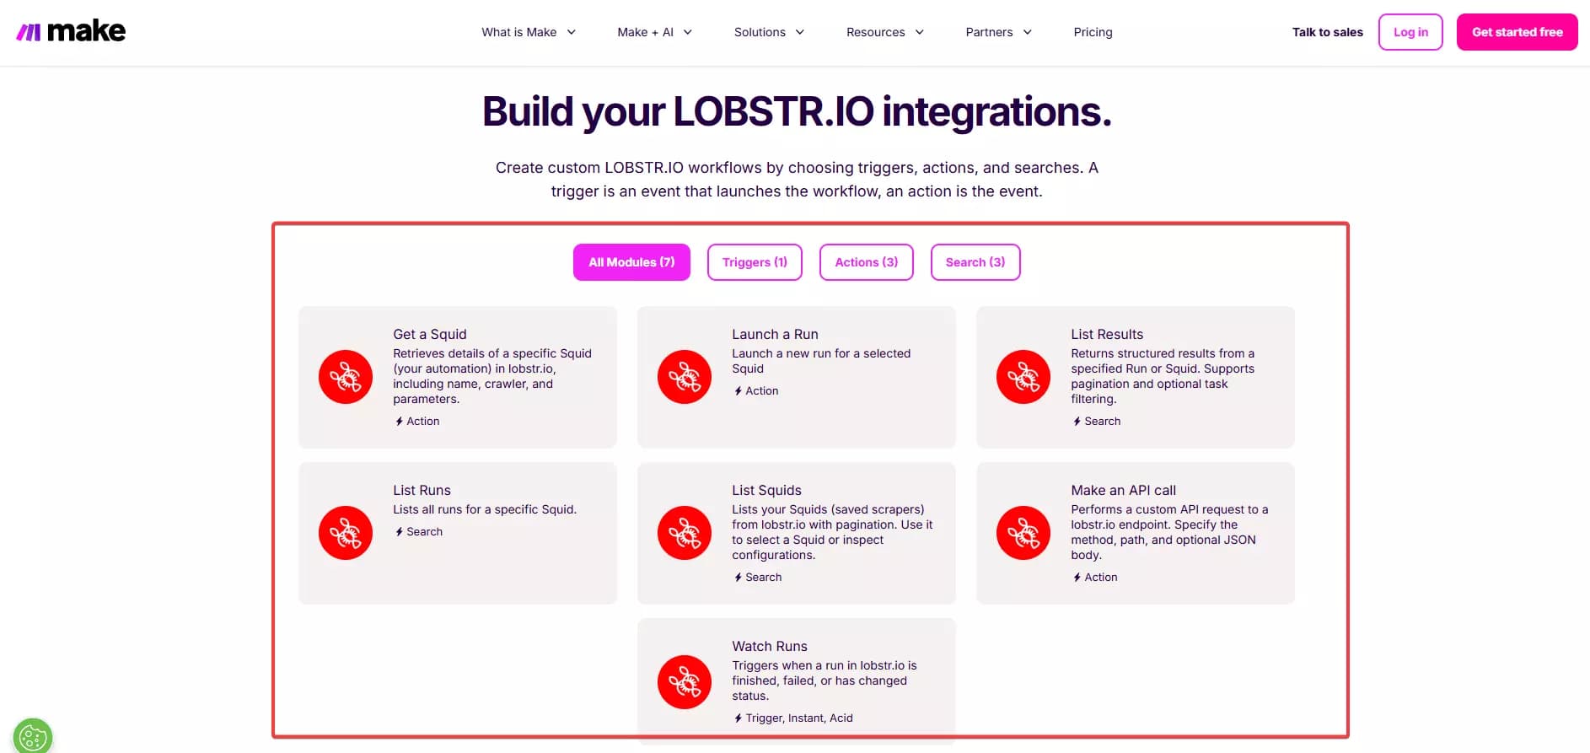The width and height of the screenshot is (1590, 753).
Task: Click the Trigger lightning bolt under Watch Runs
Action: [x=738, y=718]
